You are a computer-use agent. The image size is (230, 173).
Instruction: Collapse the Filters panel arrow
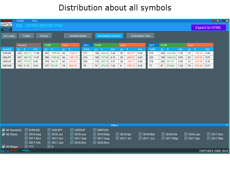(226, 125)
